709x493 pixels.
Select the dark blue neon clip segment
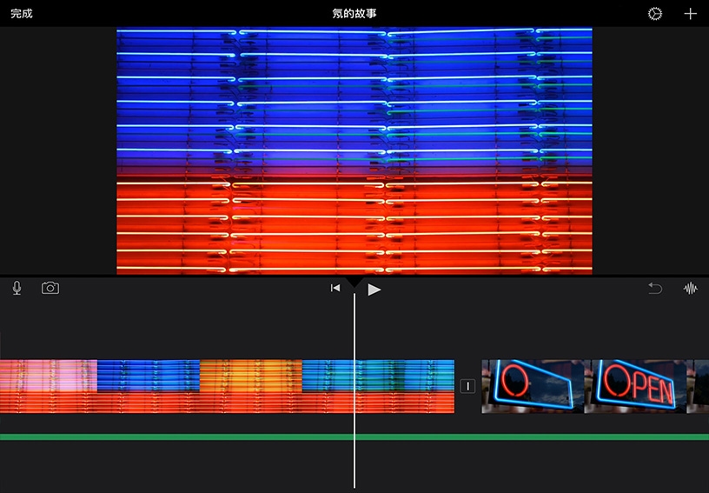point(149,386)
